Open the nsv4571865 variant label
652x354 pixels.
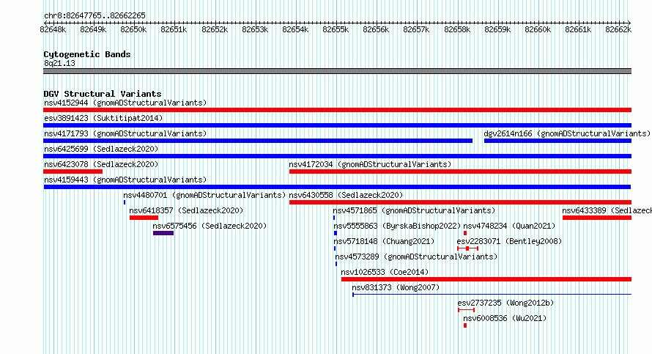point(414,210)
